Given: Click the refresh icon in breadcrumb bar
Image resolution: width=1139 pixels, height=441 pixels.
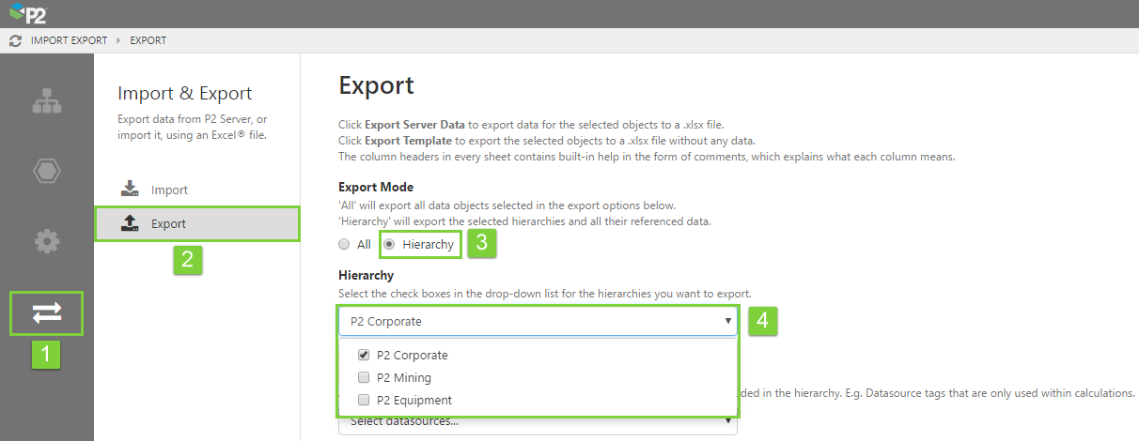Looking at the screenshot, I should pyautogui.click(x=15, y=41).
